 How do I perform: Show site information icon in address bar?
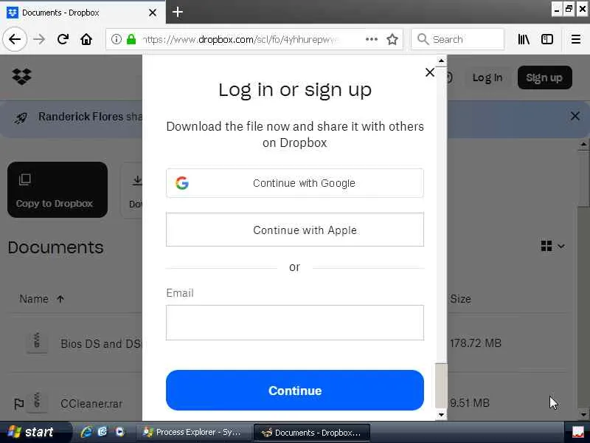coord(117,39)
